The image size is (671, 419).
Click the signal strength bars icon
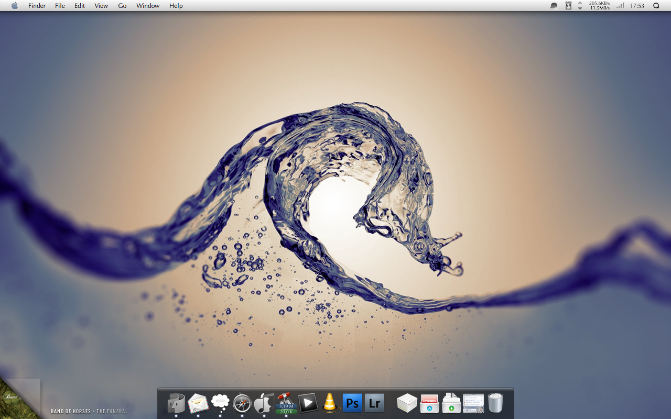621,6
